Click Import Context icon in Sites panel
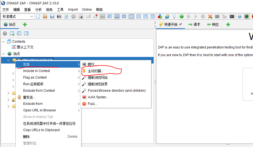This screenshot has height=147, width=253. point(19,33)
